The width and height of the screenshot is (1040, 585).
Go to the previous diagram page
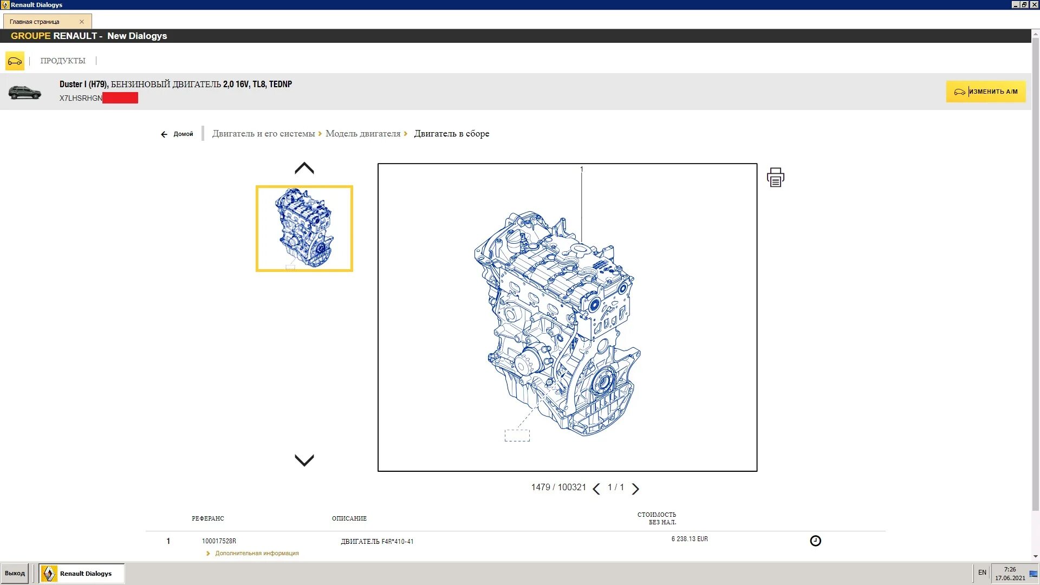pyautogui.click(x=596, y=489)
